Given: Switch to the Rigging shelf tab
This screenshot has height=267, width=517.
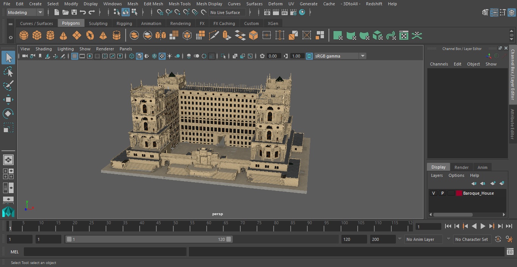Looking at the screenshot, I should coord(124,23).
